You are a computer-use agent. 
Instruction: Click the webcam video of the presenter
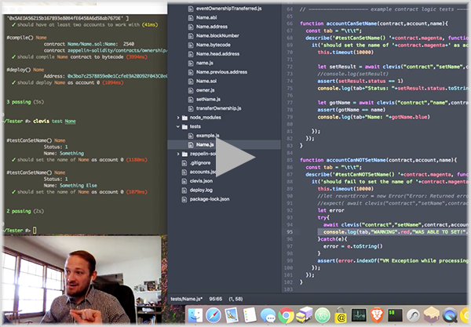pos(82,280)
